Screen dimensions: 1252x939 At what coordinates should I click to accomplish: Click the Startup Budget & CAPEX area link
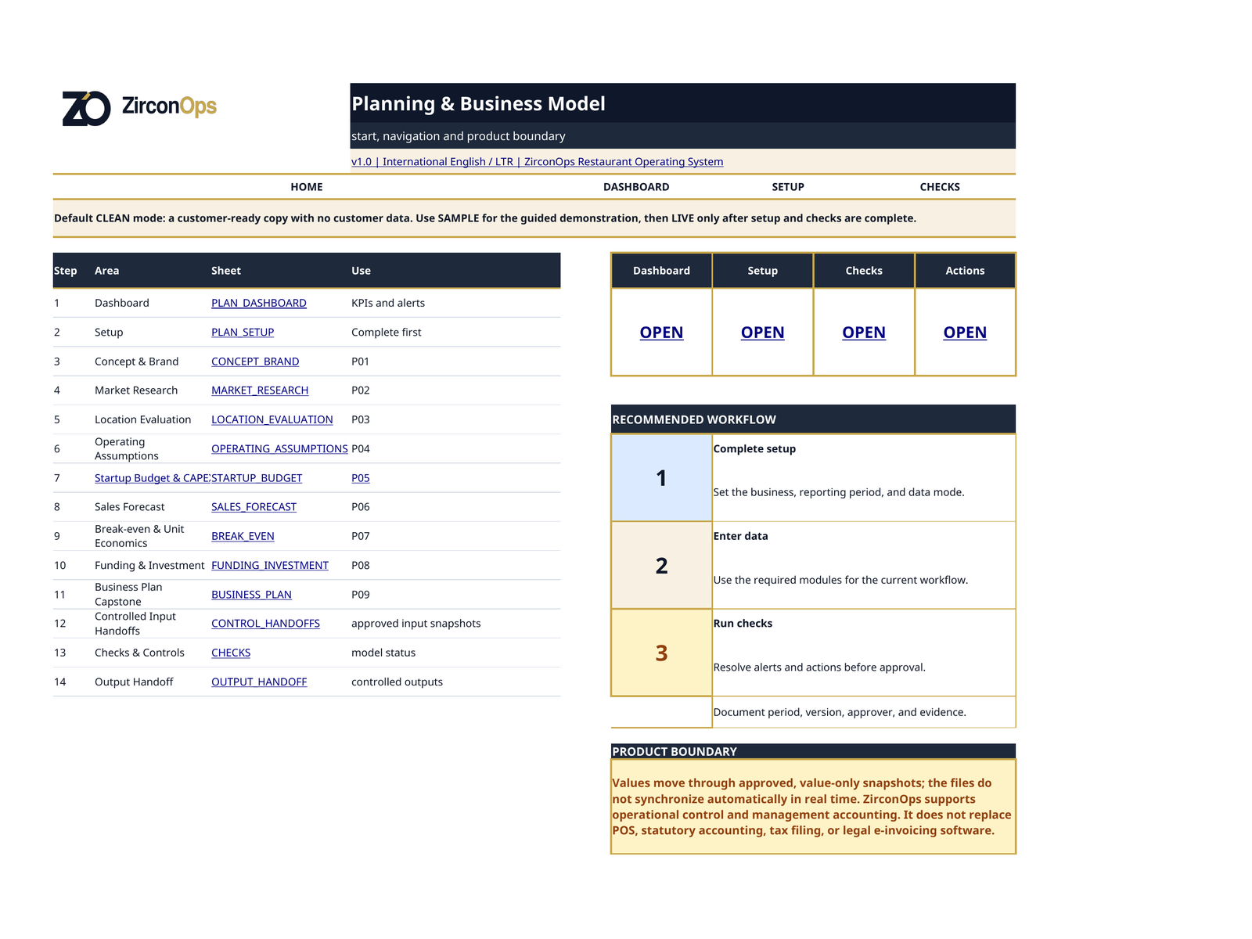point(153,478)
